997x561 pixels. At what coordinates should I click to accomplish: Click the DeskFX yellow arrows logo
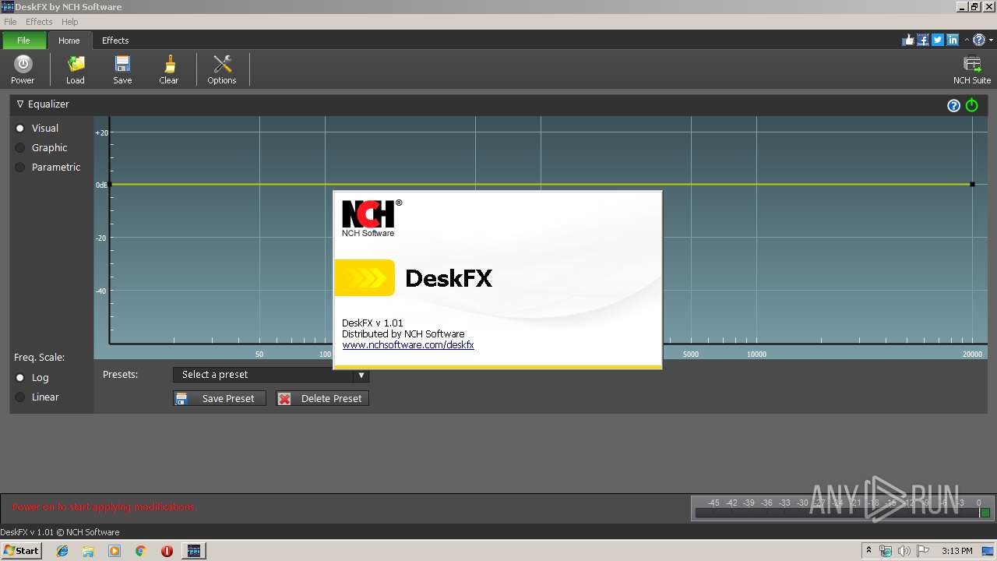(x=365, y=278)
